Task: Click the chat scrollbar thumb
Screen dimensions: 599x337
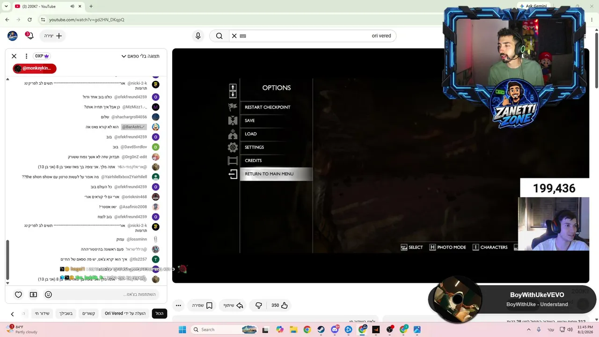Action: [x=7, y=260]
